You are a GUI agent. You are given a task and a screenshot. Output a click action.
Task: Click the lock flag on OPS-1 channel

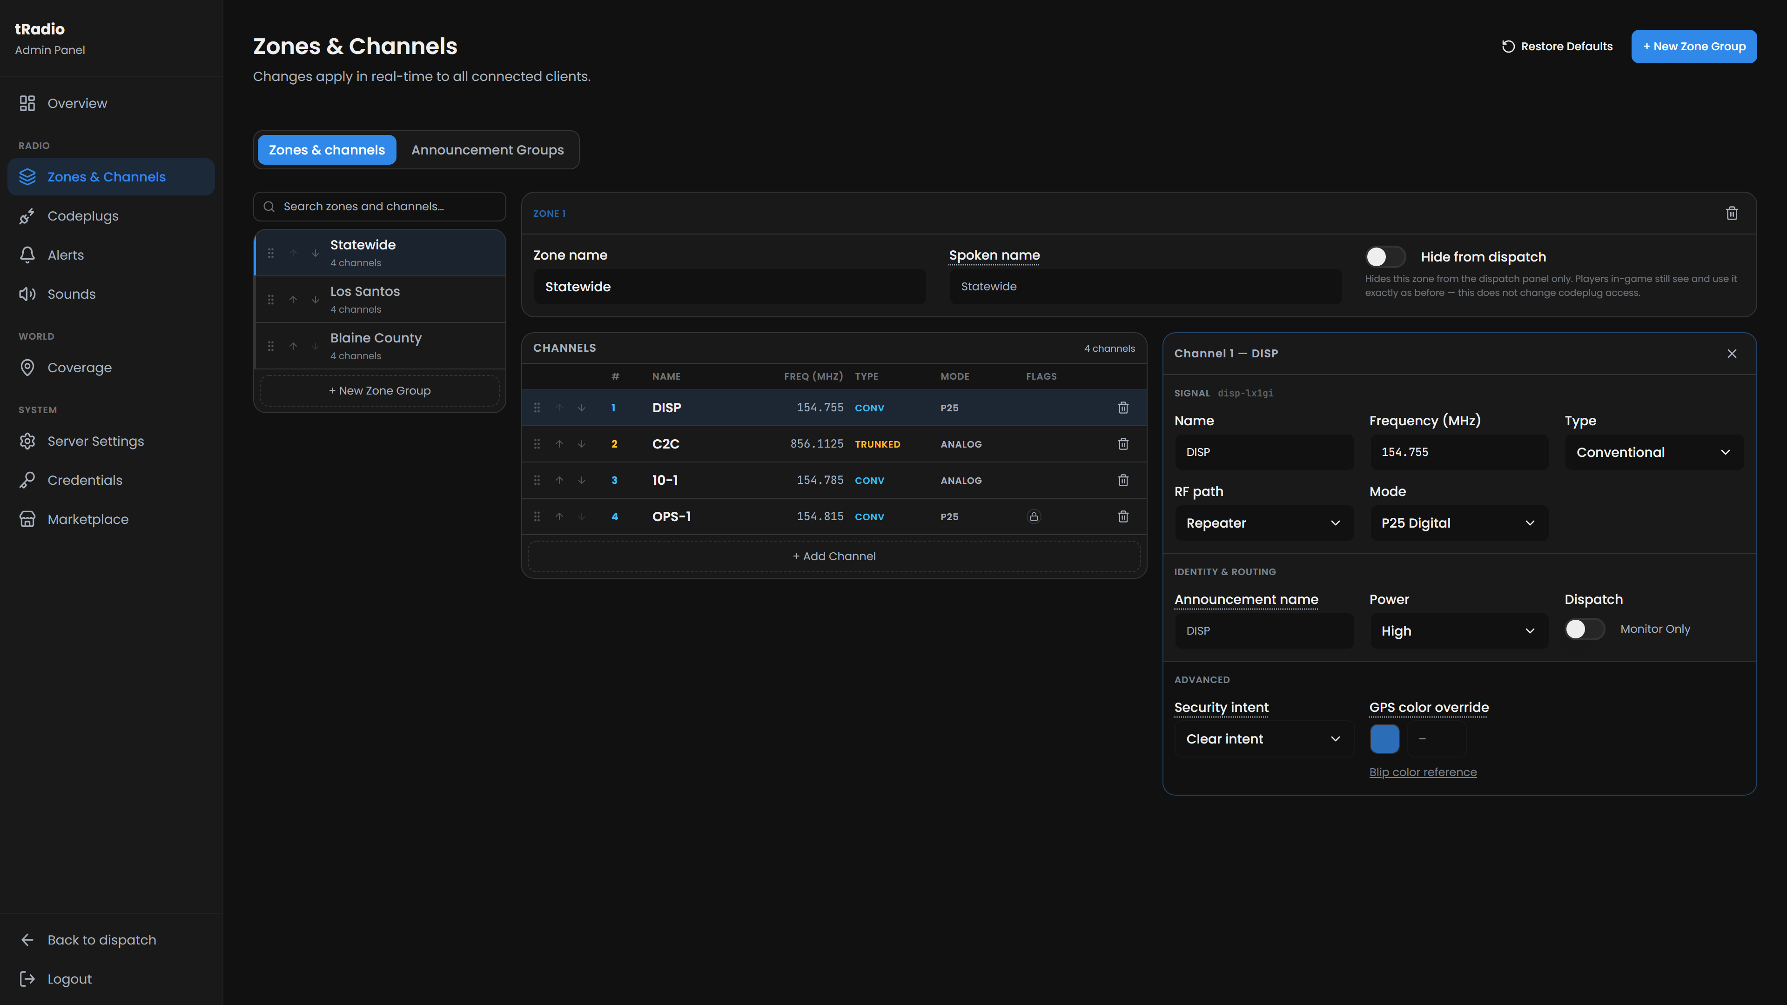[x=1034, y=517]
